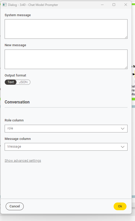Click the New message box resize grip
The height and width of the screenshot is (221, 135).
click(126, 68)
